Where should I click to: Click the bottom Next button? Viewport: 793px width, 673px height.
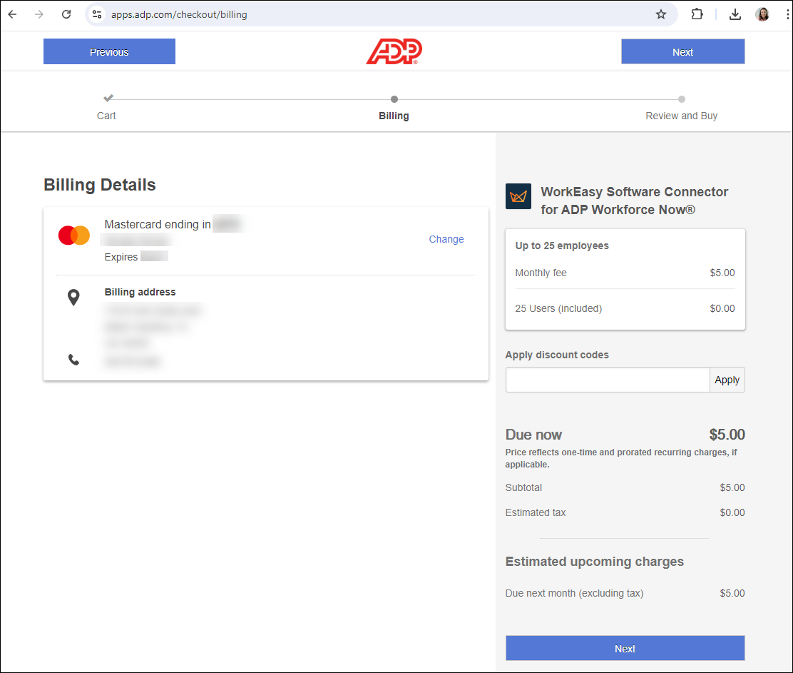[x=625, y=648]
